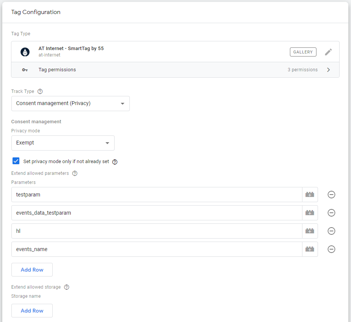Add a storage name row

[32, 311]
